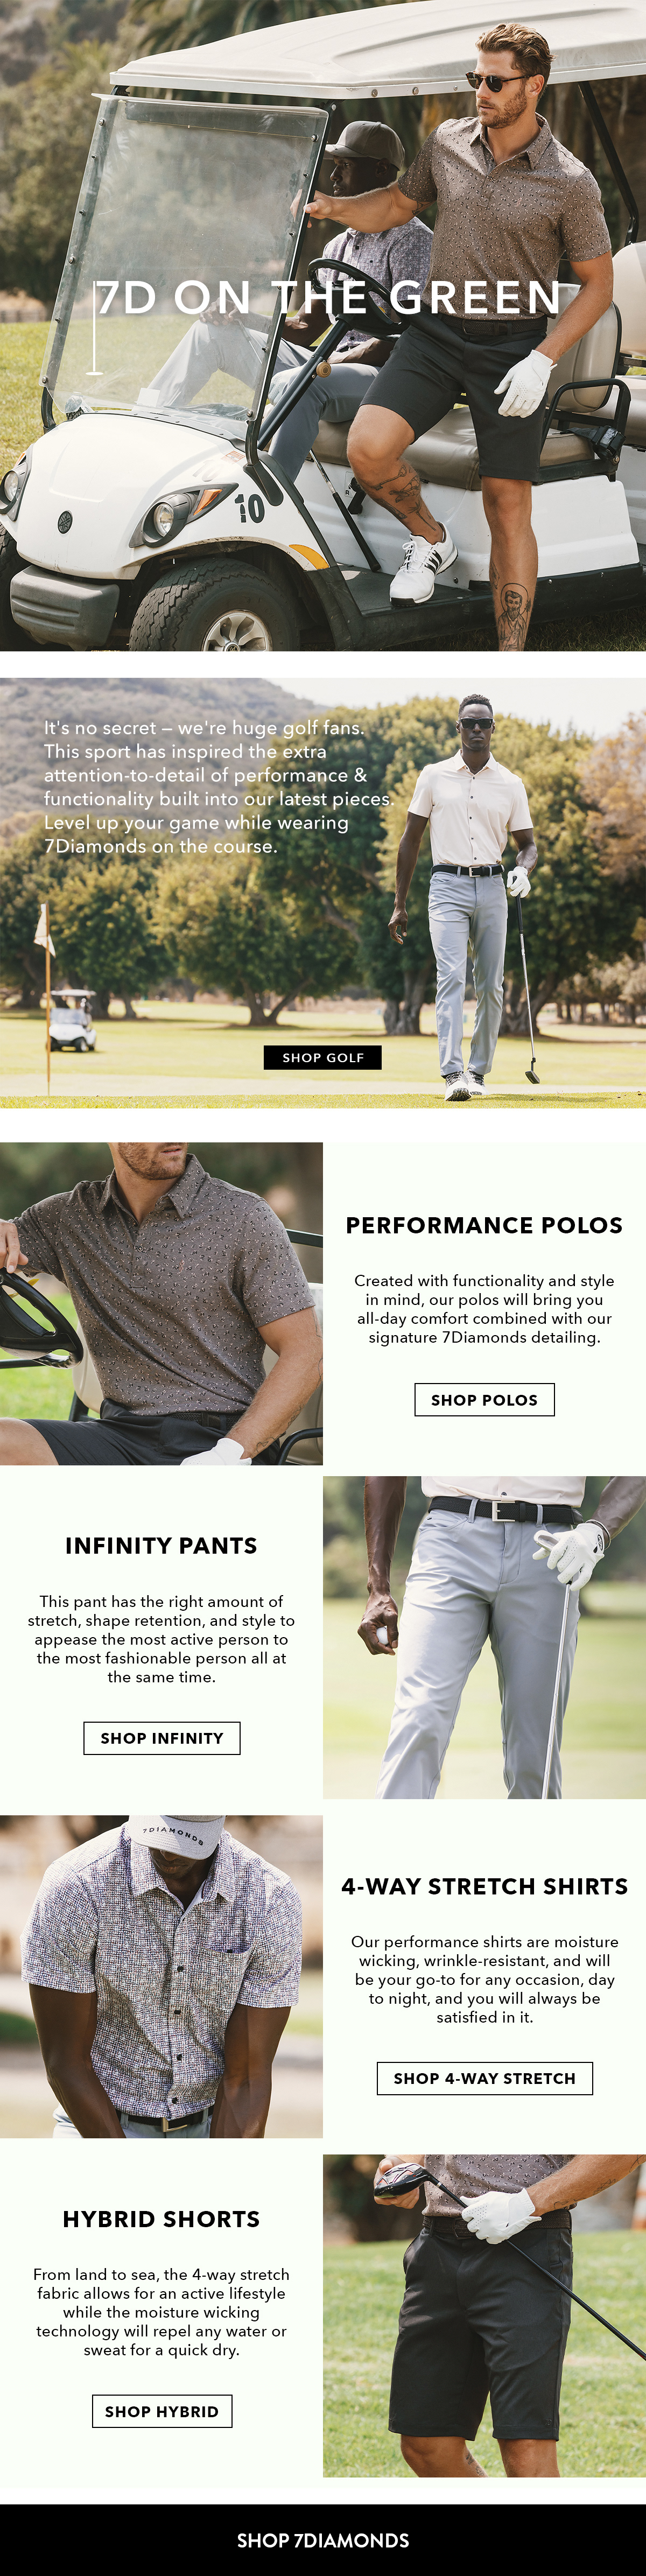646x2576 pixels.
Task: Click the SHOP INFINITY button
Action: point(162,1738)
